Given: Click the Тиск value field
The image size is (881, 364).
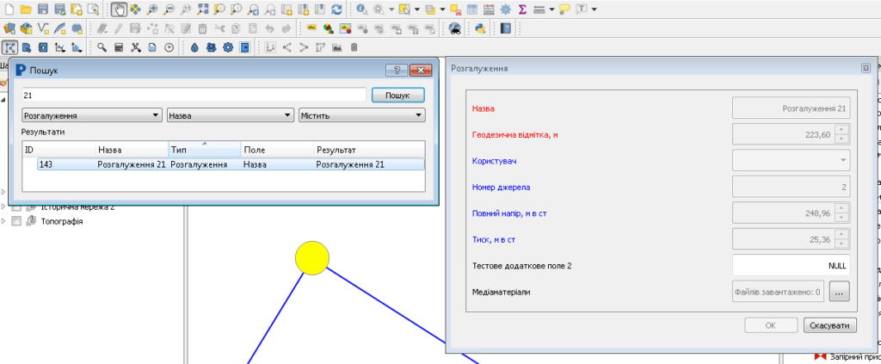Looking at the screenshot, I should [792, 239].
